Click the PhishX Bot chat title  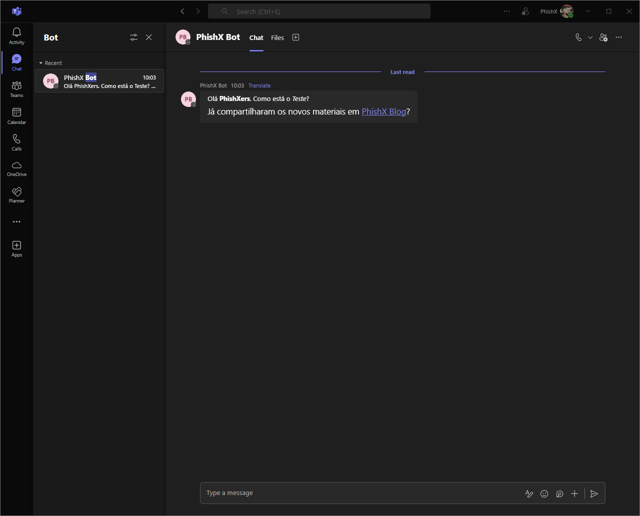click(218, 37)
